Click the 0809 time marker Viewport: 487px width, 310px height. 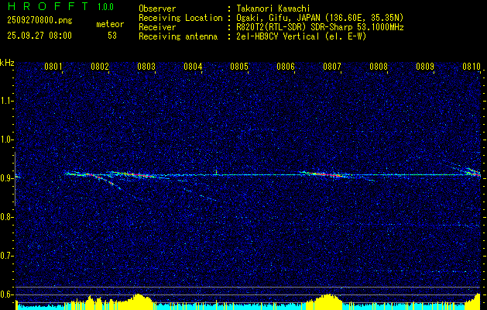click(425, 66)
